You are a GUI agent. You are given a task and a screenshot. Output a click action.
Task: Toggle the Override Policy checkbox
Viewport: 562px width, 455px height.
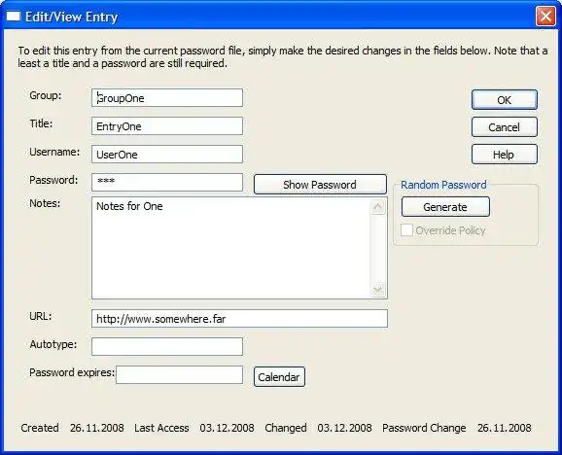click(x=406, y=230)
